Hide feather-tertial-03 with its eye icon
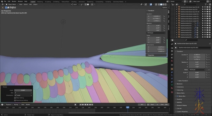Image resolution: width=212 pixels, height=116 pixels. click(x=205, y=28)
